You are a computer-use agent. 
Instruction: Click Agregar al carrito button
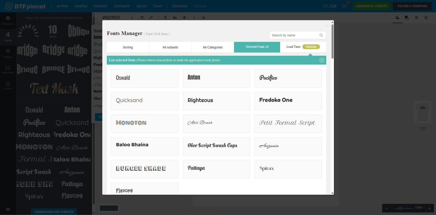pos(371,6)
